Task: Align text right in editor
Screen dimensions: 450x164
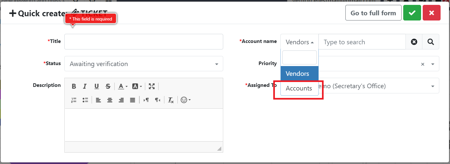Action: click(121, 100)
